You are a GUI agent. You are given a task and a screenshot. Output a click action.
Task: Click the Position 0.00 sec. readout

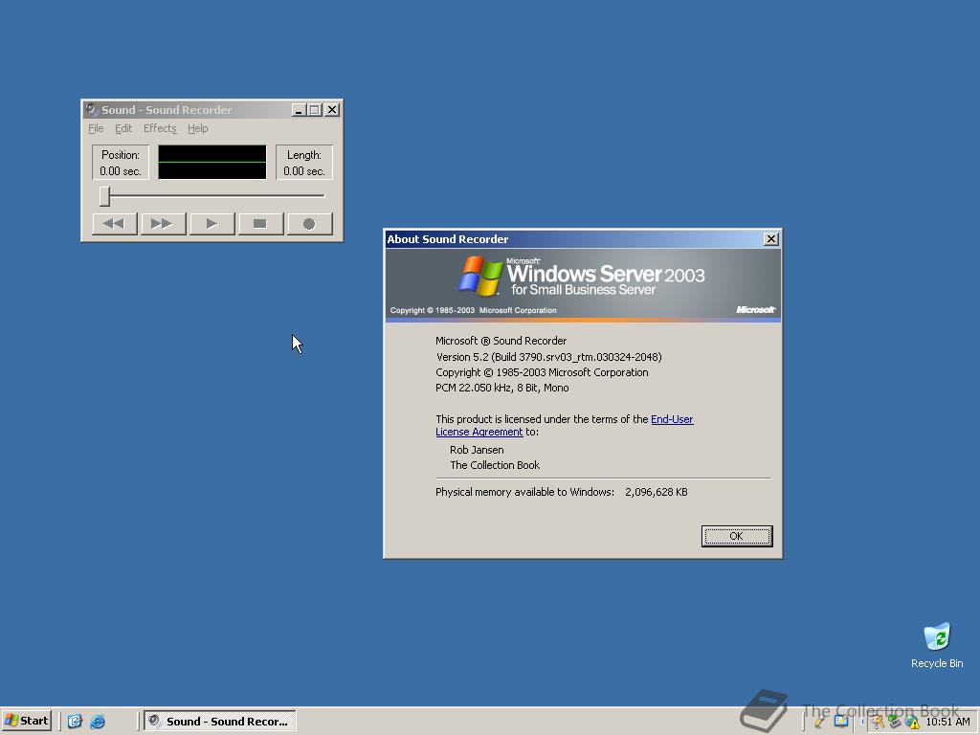tap(121, 163)
